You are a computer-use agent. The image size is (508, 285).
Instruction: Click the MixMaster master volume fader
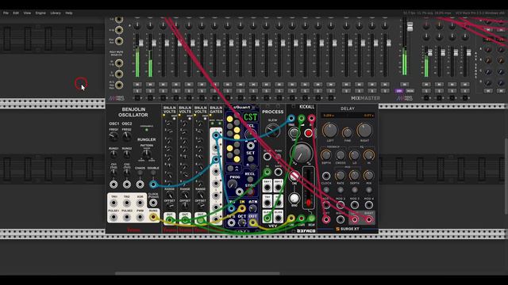tap(410, 26)
